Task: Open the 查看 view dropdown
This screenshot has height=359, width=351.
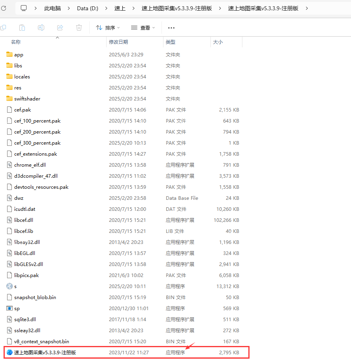Action: (x=143, y=28)
